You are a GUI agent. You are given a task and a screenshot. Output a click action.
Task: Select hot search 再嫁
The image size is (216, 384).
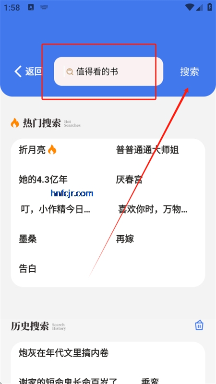125,239
